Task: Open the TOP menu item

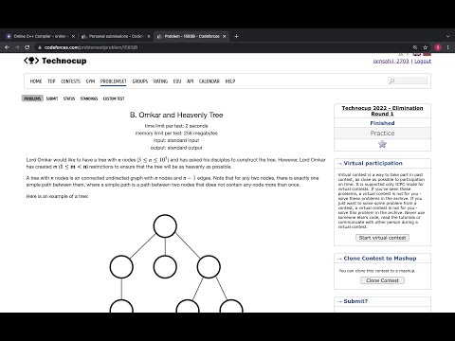Action: 51,81
